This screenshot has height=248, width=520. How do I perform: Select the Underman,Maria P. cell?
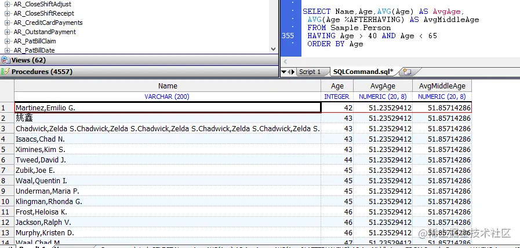(x=168, y=191)
